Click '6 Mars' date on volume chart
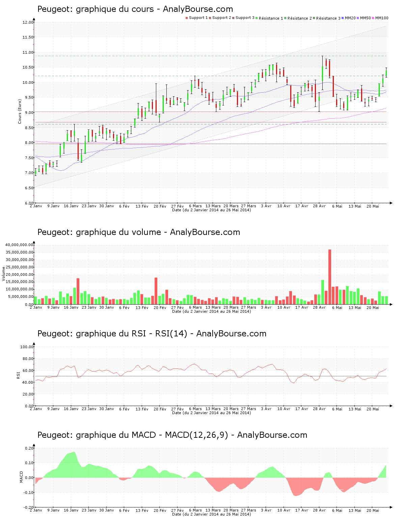The height and width of the screenshot is (524, 405). (x=195, y=307)
